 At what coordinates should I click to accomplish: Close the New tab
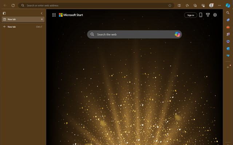point(42,19)
